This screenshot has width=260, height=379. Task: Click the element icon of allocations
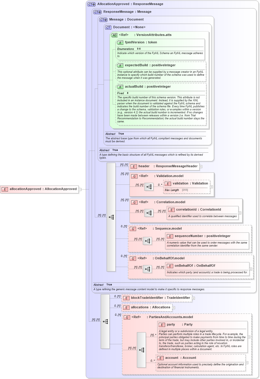pos(126,307)
